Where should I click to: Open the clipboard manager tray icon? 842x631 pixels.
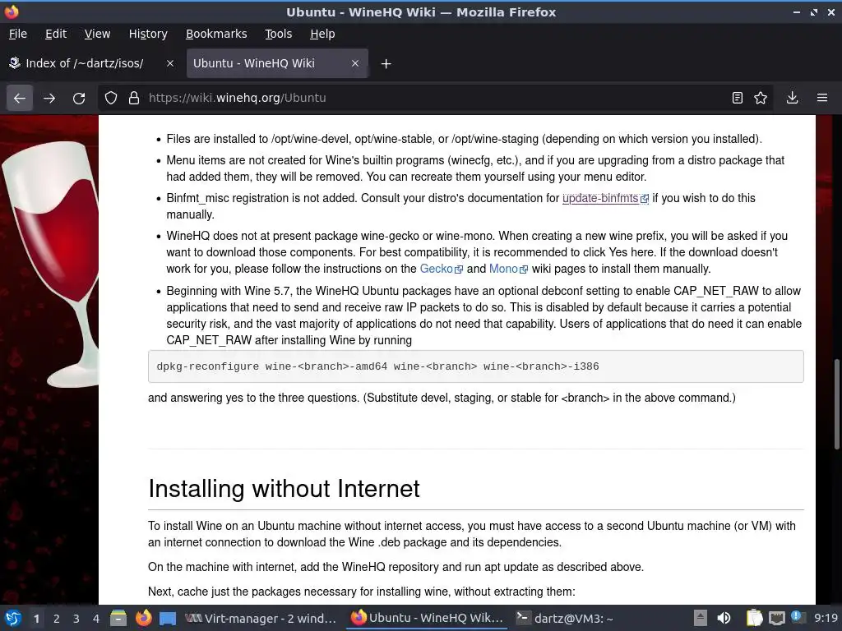755,618
